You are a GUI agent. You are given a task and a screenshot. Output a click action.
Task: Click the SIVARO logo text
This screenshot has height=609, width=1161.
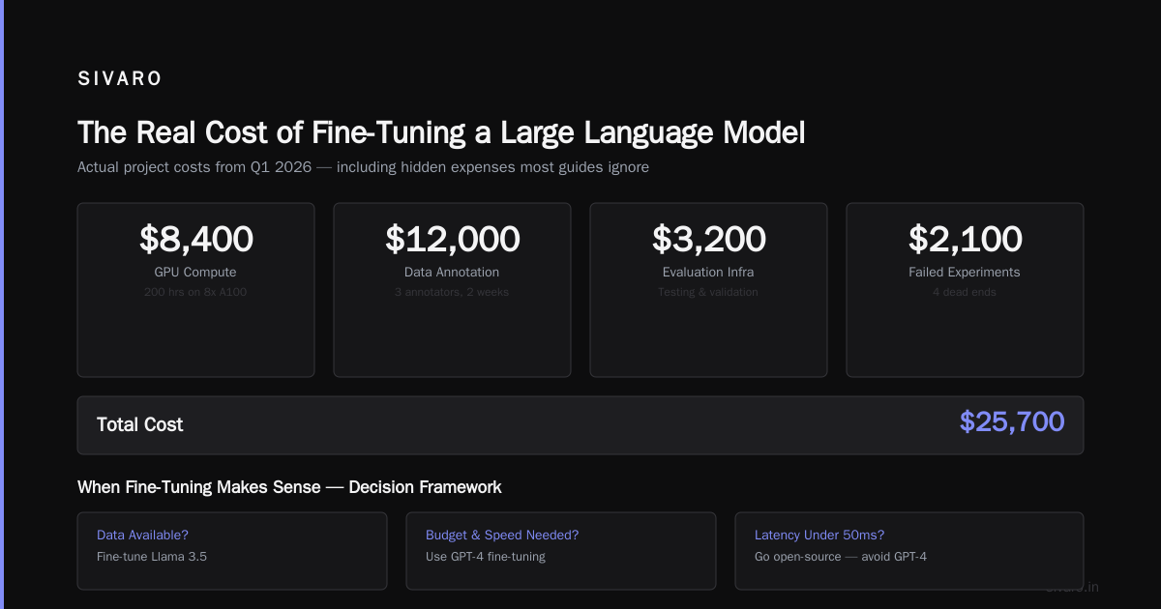[x=120, y=79]
